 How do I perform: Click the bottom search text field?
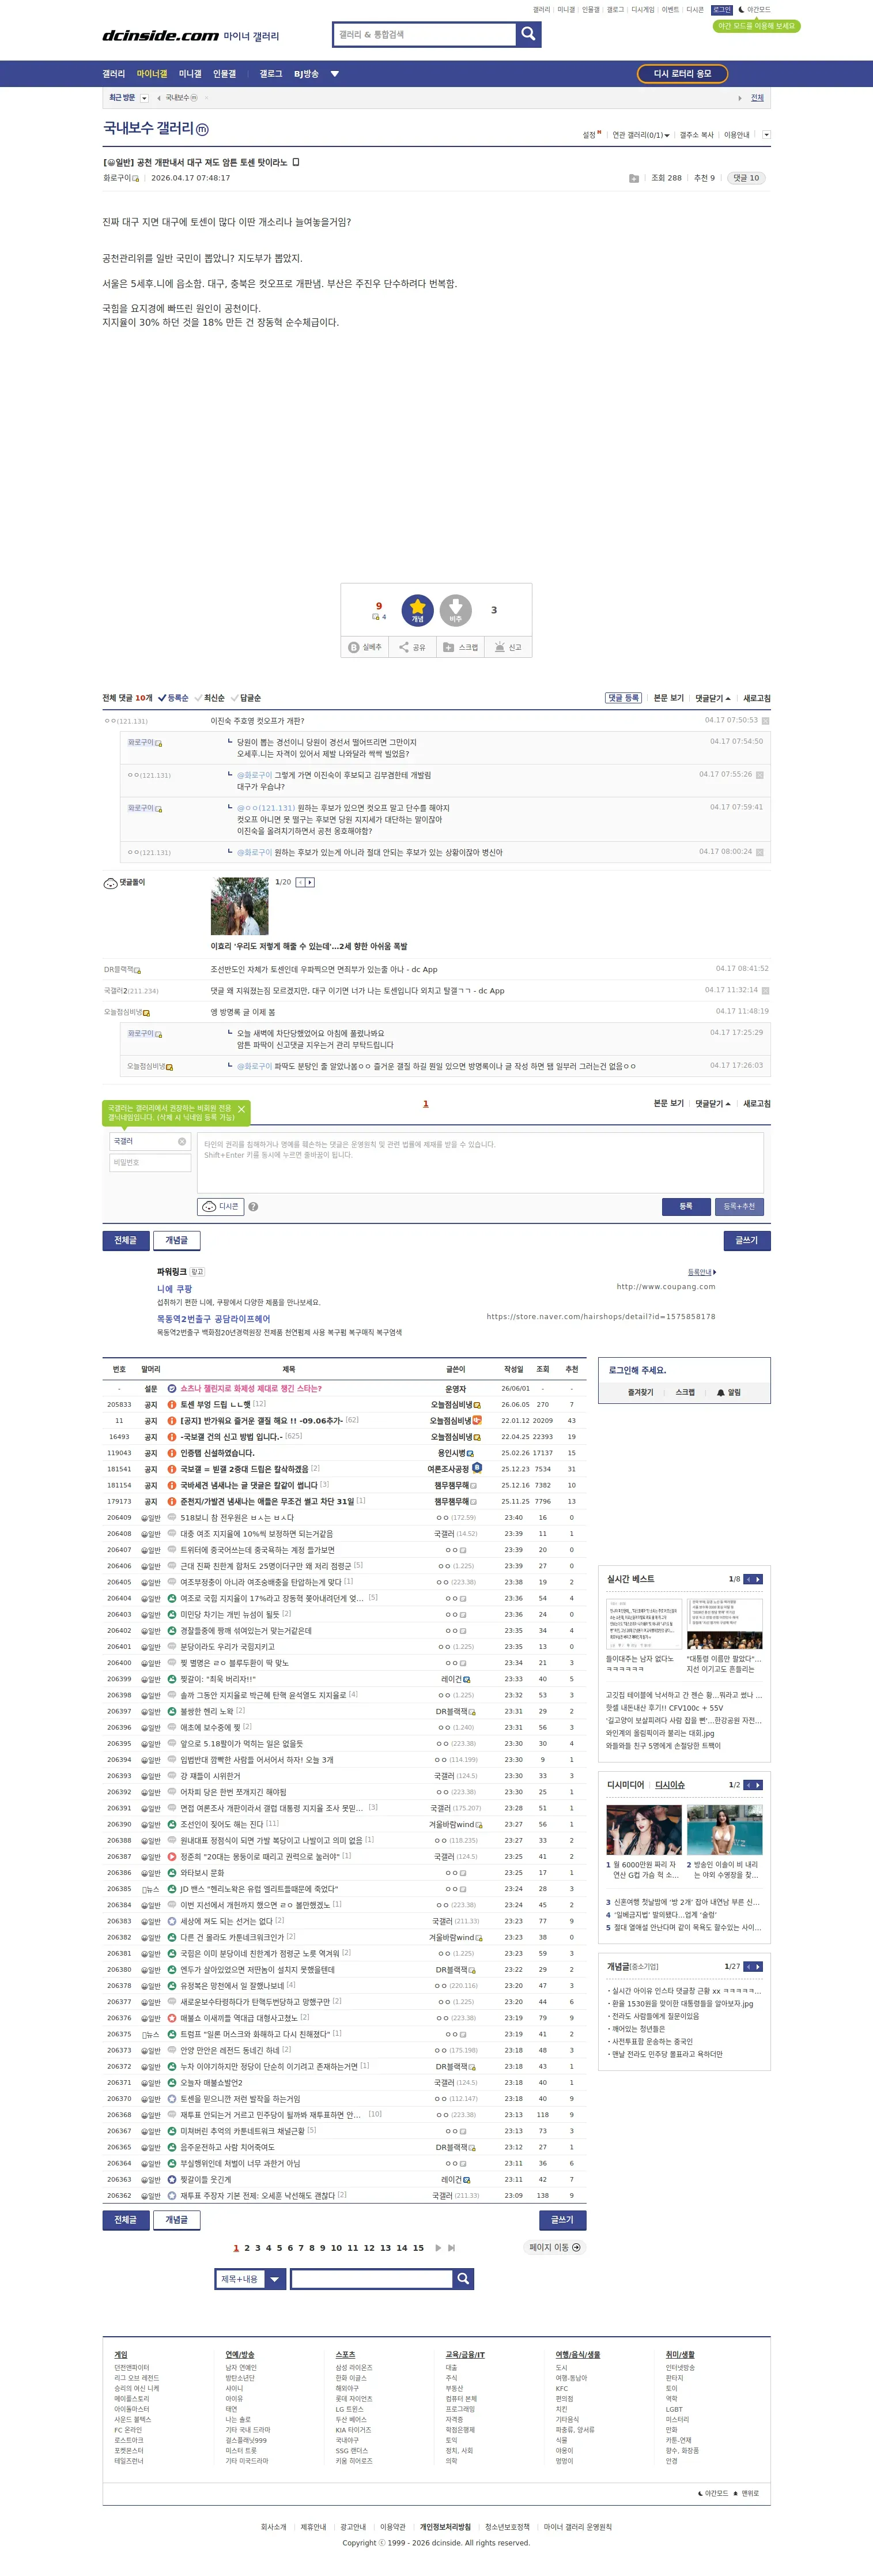pos(371,2278)
